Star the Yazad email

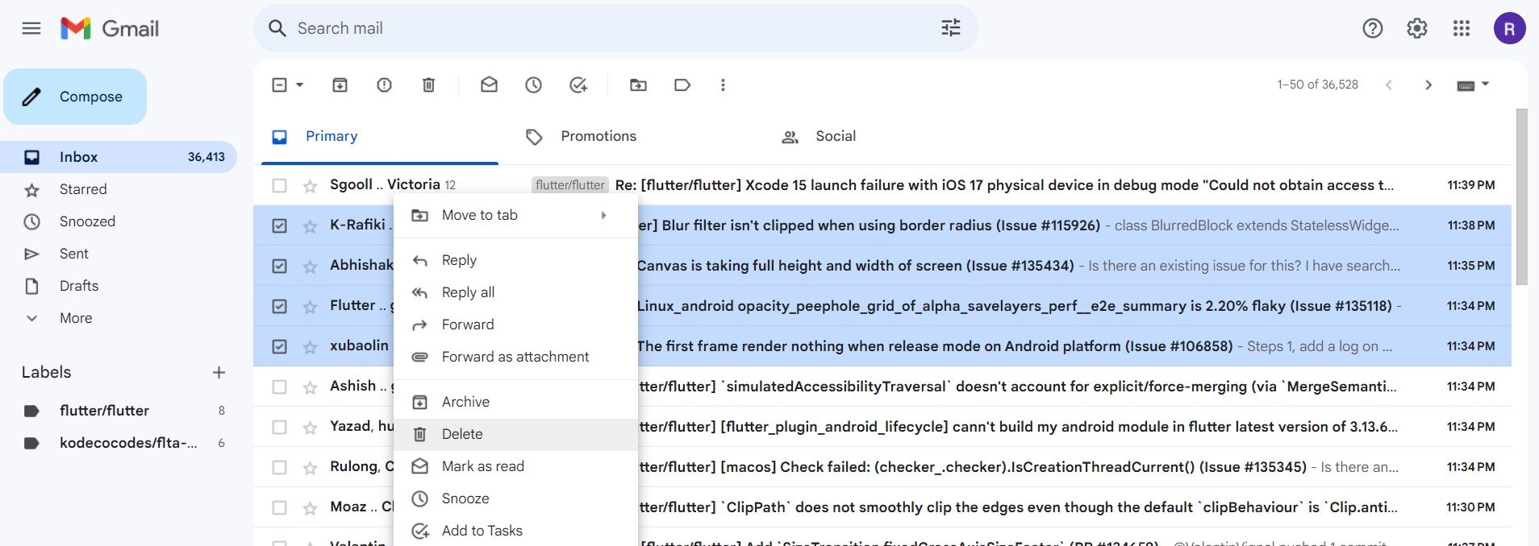(310, 428)
